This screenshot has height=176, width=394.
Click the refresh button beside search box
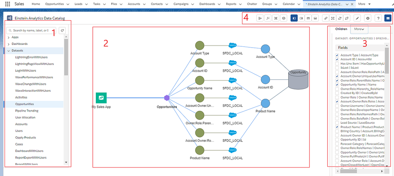pyautogui.click(x=62, y=30)
